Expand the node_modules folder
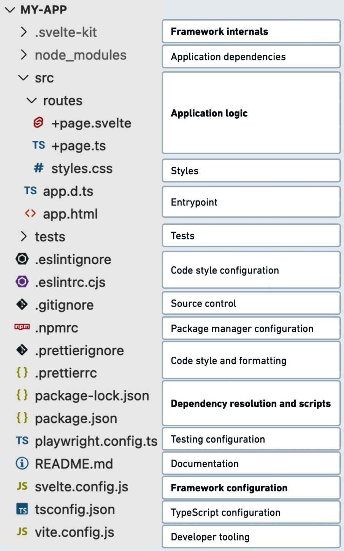This screenshot has height=551, width=344. (x=24, y=54)
